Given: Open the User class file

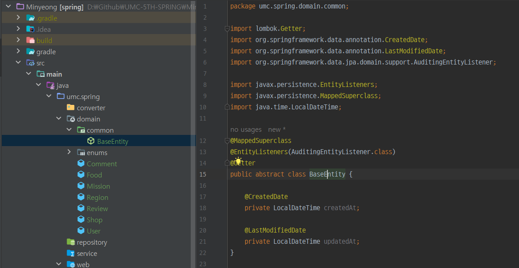Looking at the screenshot, I should point(94,231).
